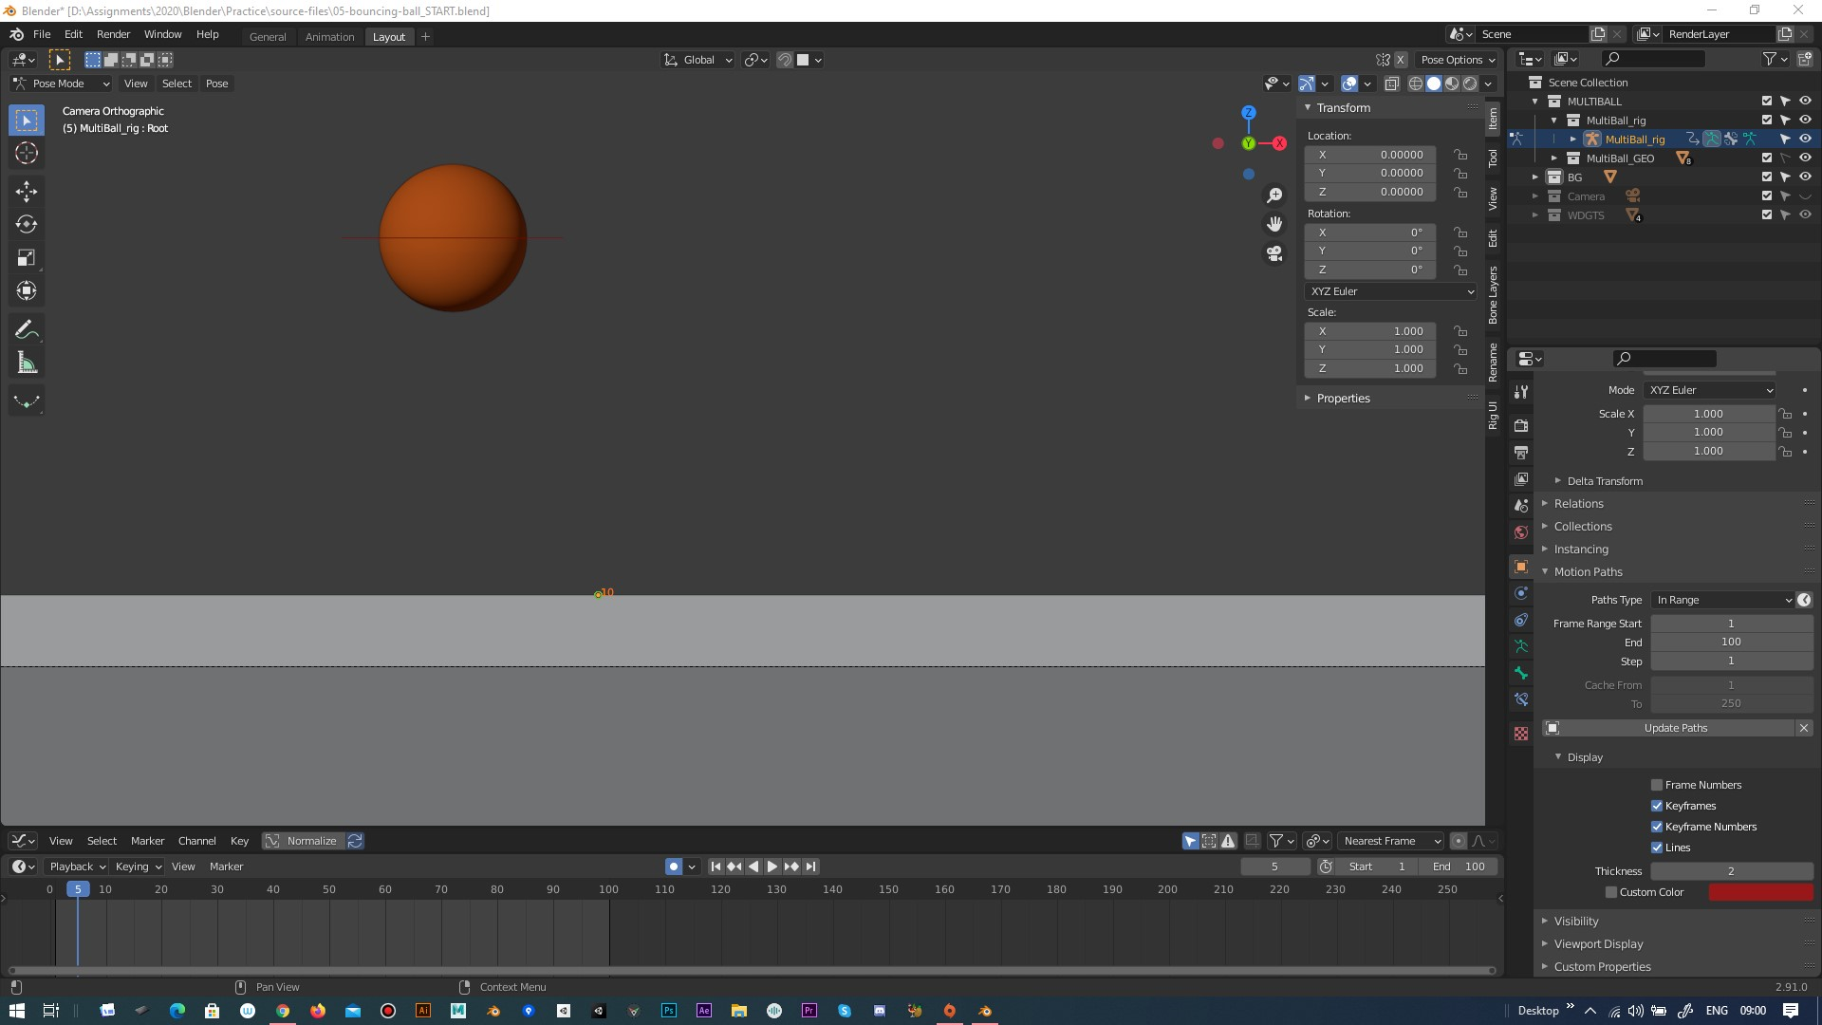Open the Pose menu in the viewport header
Screen dimensions: 1822x1025
(216, 84)
